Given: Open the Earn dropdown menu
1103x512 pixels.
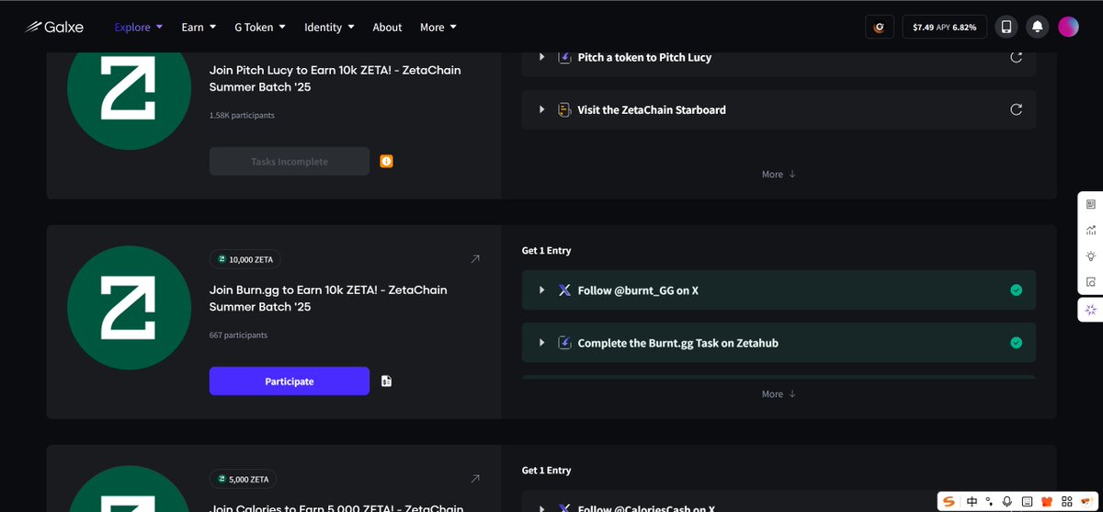Looking at the screenshot, I should pos(199,27).
